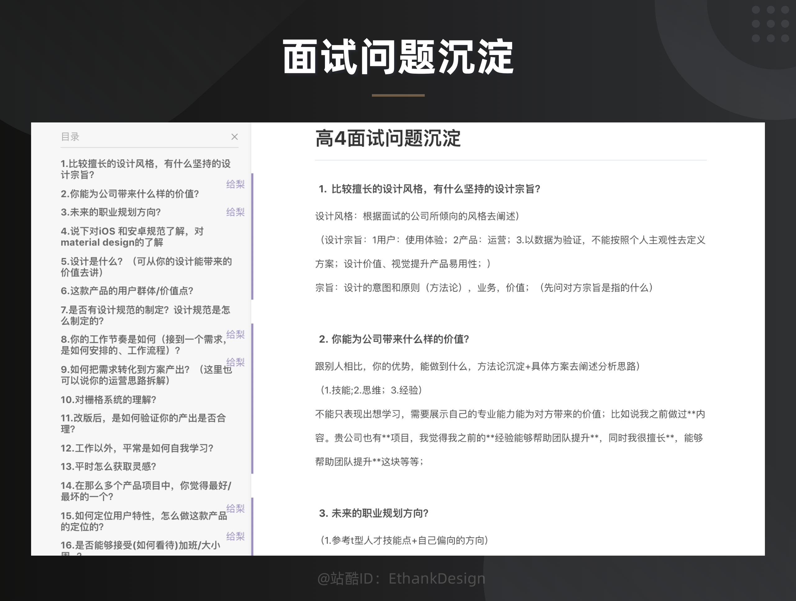This screenshot has width=796, height=601.
Task: Open outline item 2 你能为公司带来什么样的价值
Action: [130, 194]
